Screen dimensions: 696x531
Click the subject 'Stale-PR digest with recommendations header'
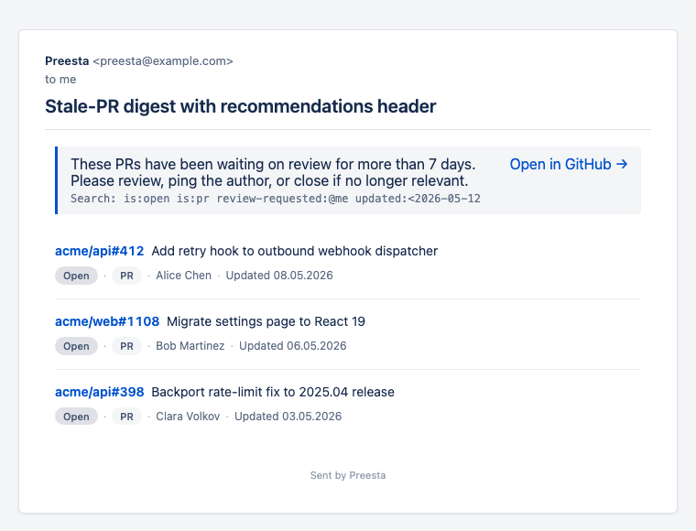241,106
